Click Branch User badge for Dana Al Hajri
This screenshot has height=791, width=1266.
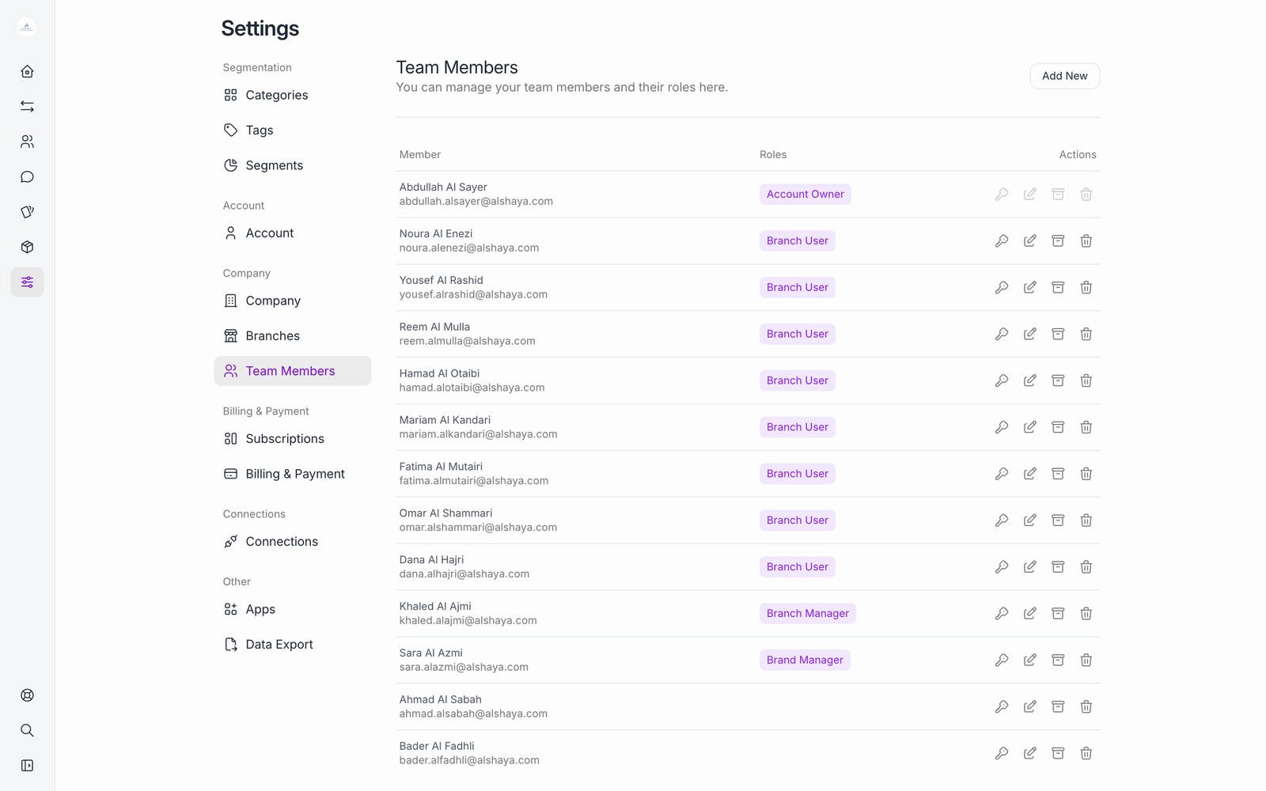click(798, 567)
